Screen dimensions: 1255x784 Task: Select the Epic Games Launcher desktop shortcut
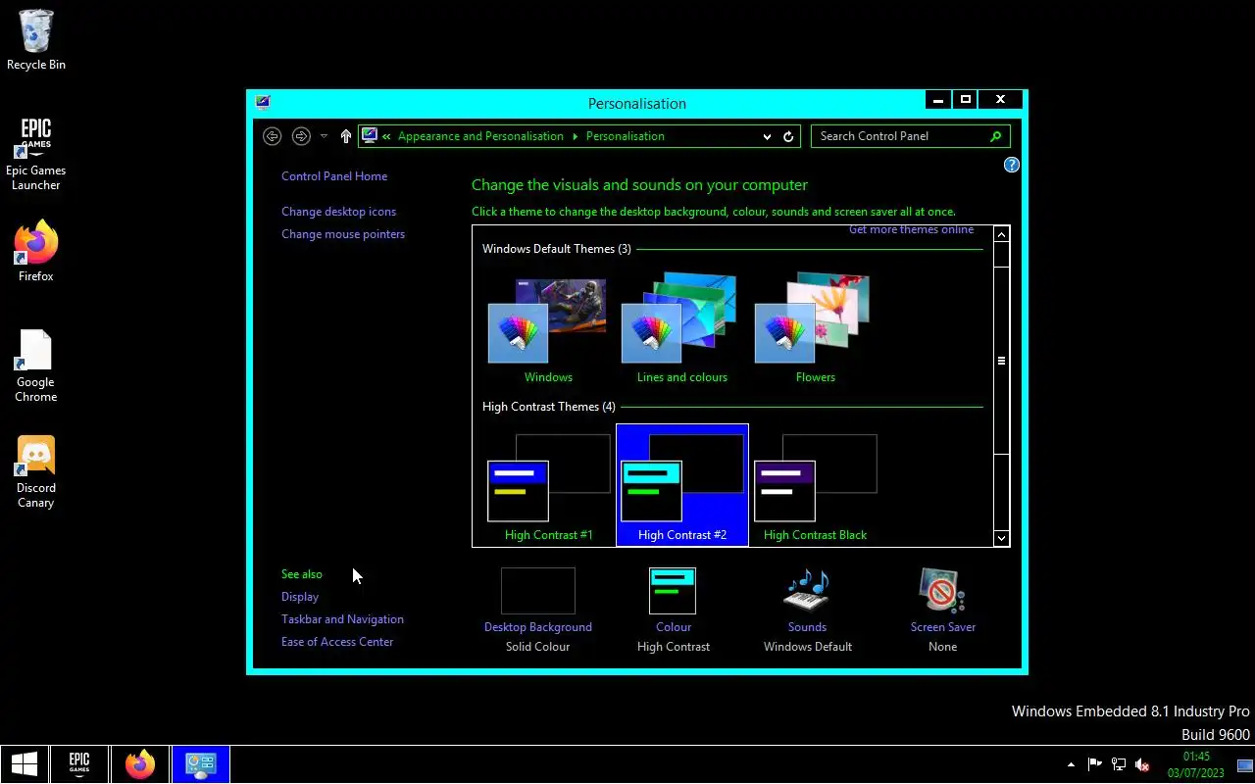click(x=36, y=155)
